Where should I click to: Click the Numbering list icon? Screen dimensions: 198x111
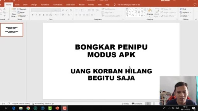coord(83,10)
